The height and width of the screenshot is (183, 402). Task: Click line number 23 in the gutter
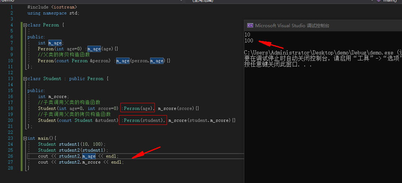click(10, 138)
